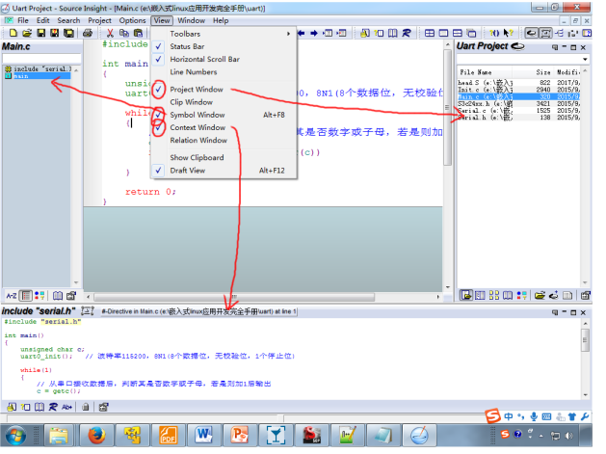
Task: Click the New File toolbar icon
Action: click(x=13, y=33)
